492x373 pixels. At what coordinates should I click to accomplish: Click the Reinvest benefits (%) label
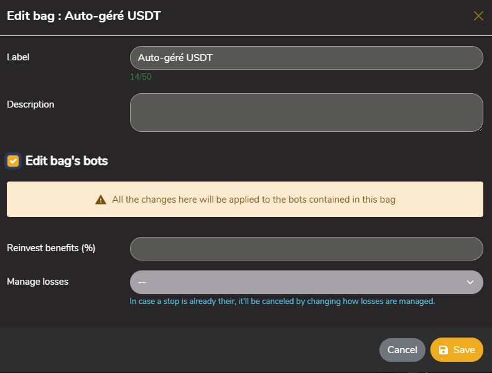click(x=51, y=248)
